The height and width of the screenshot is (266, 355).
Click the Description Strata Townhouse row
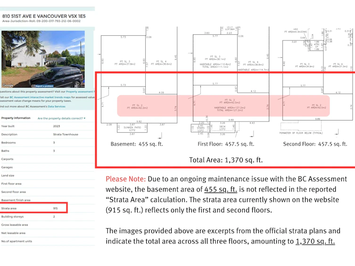click(x=48, y=134)
